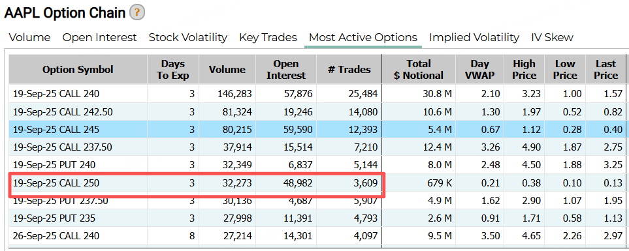Viewport: 629px width, 251px height.
Task: Switch to the Volume tab
Action: (29, 38)
